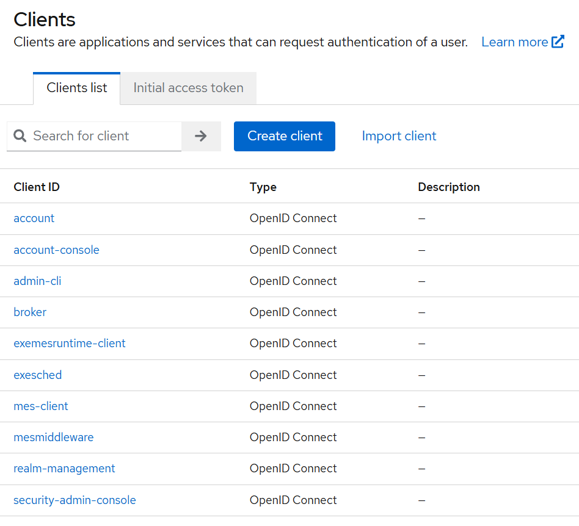View the exesched client
Screen dimensions: 579x526
[x=38, y=375]
